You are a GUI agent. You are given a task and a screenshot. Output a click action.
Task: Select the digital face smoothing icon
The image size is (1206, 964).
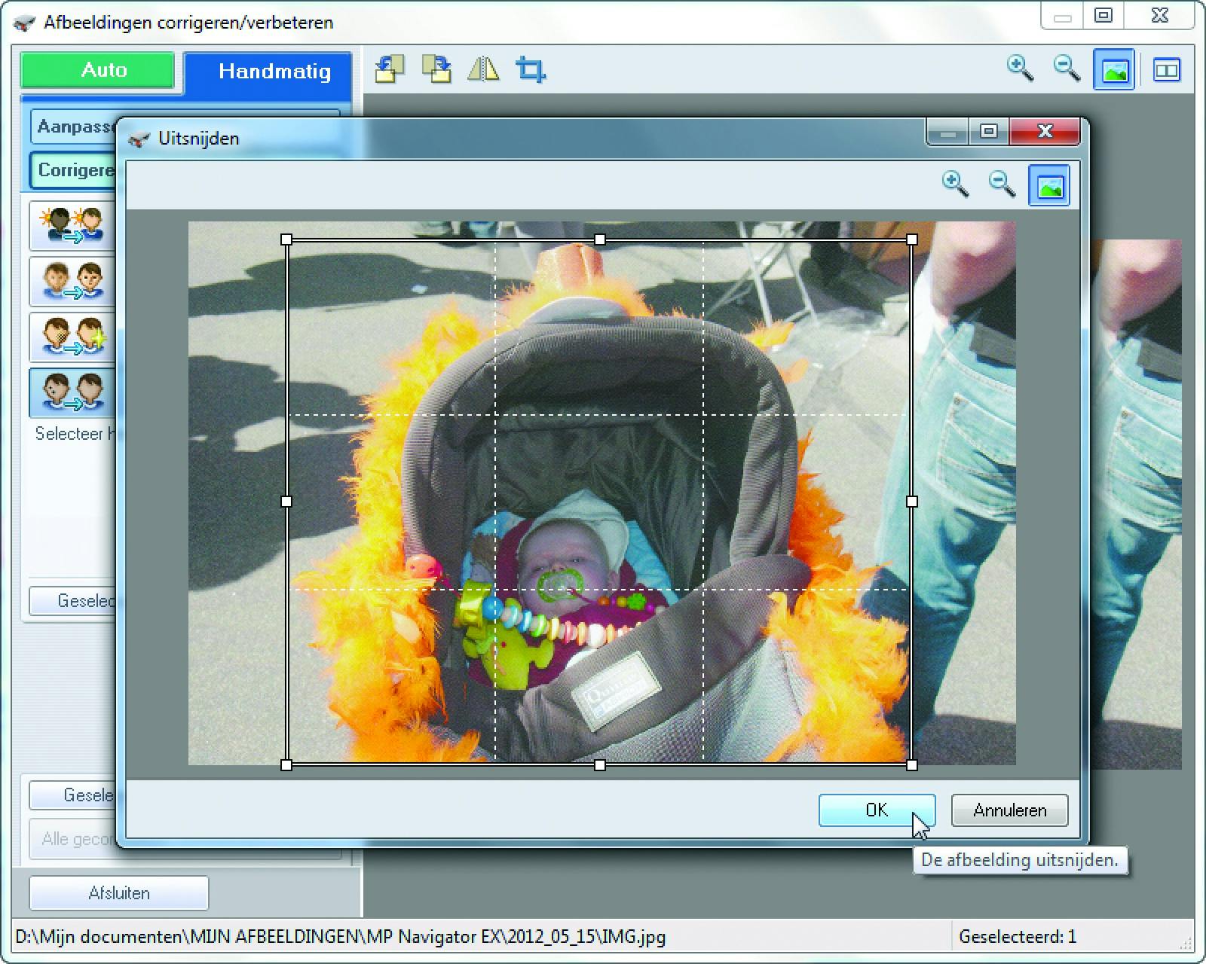(72, 337)
